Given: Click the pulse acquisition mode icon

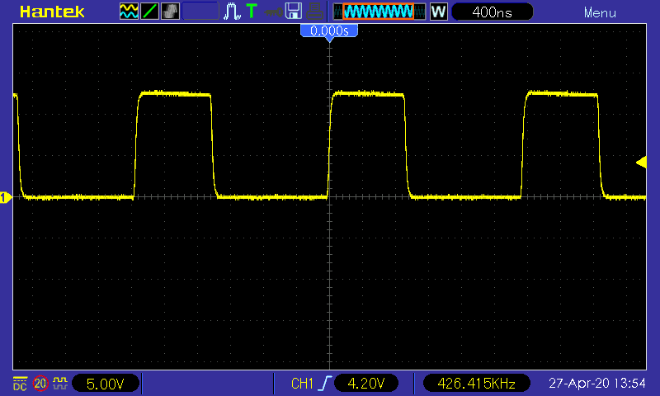Looking at the screenshot, I should (x=232, y=12).
